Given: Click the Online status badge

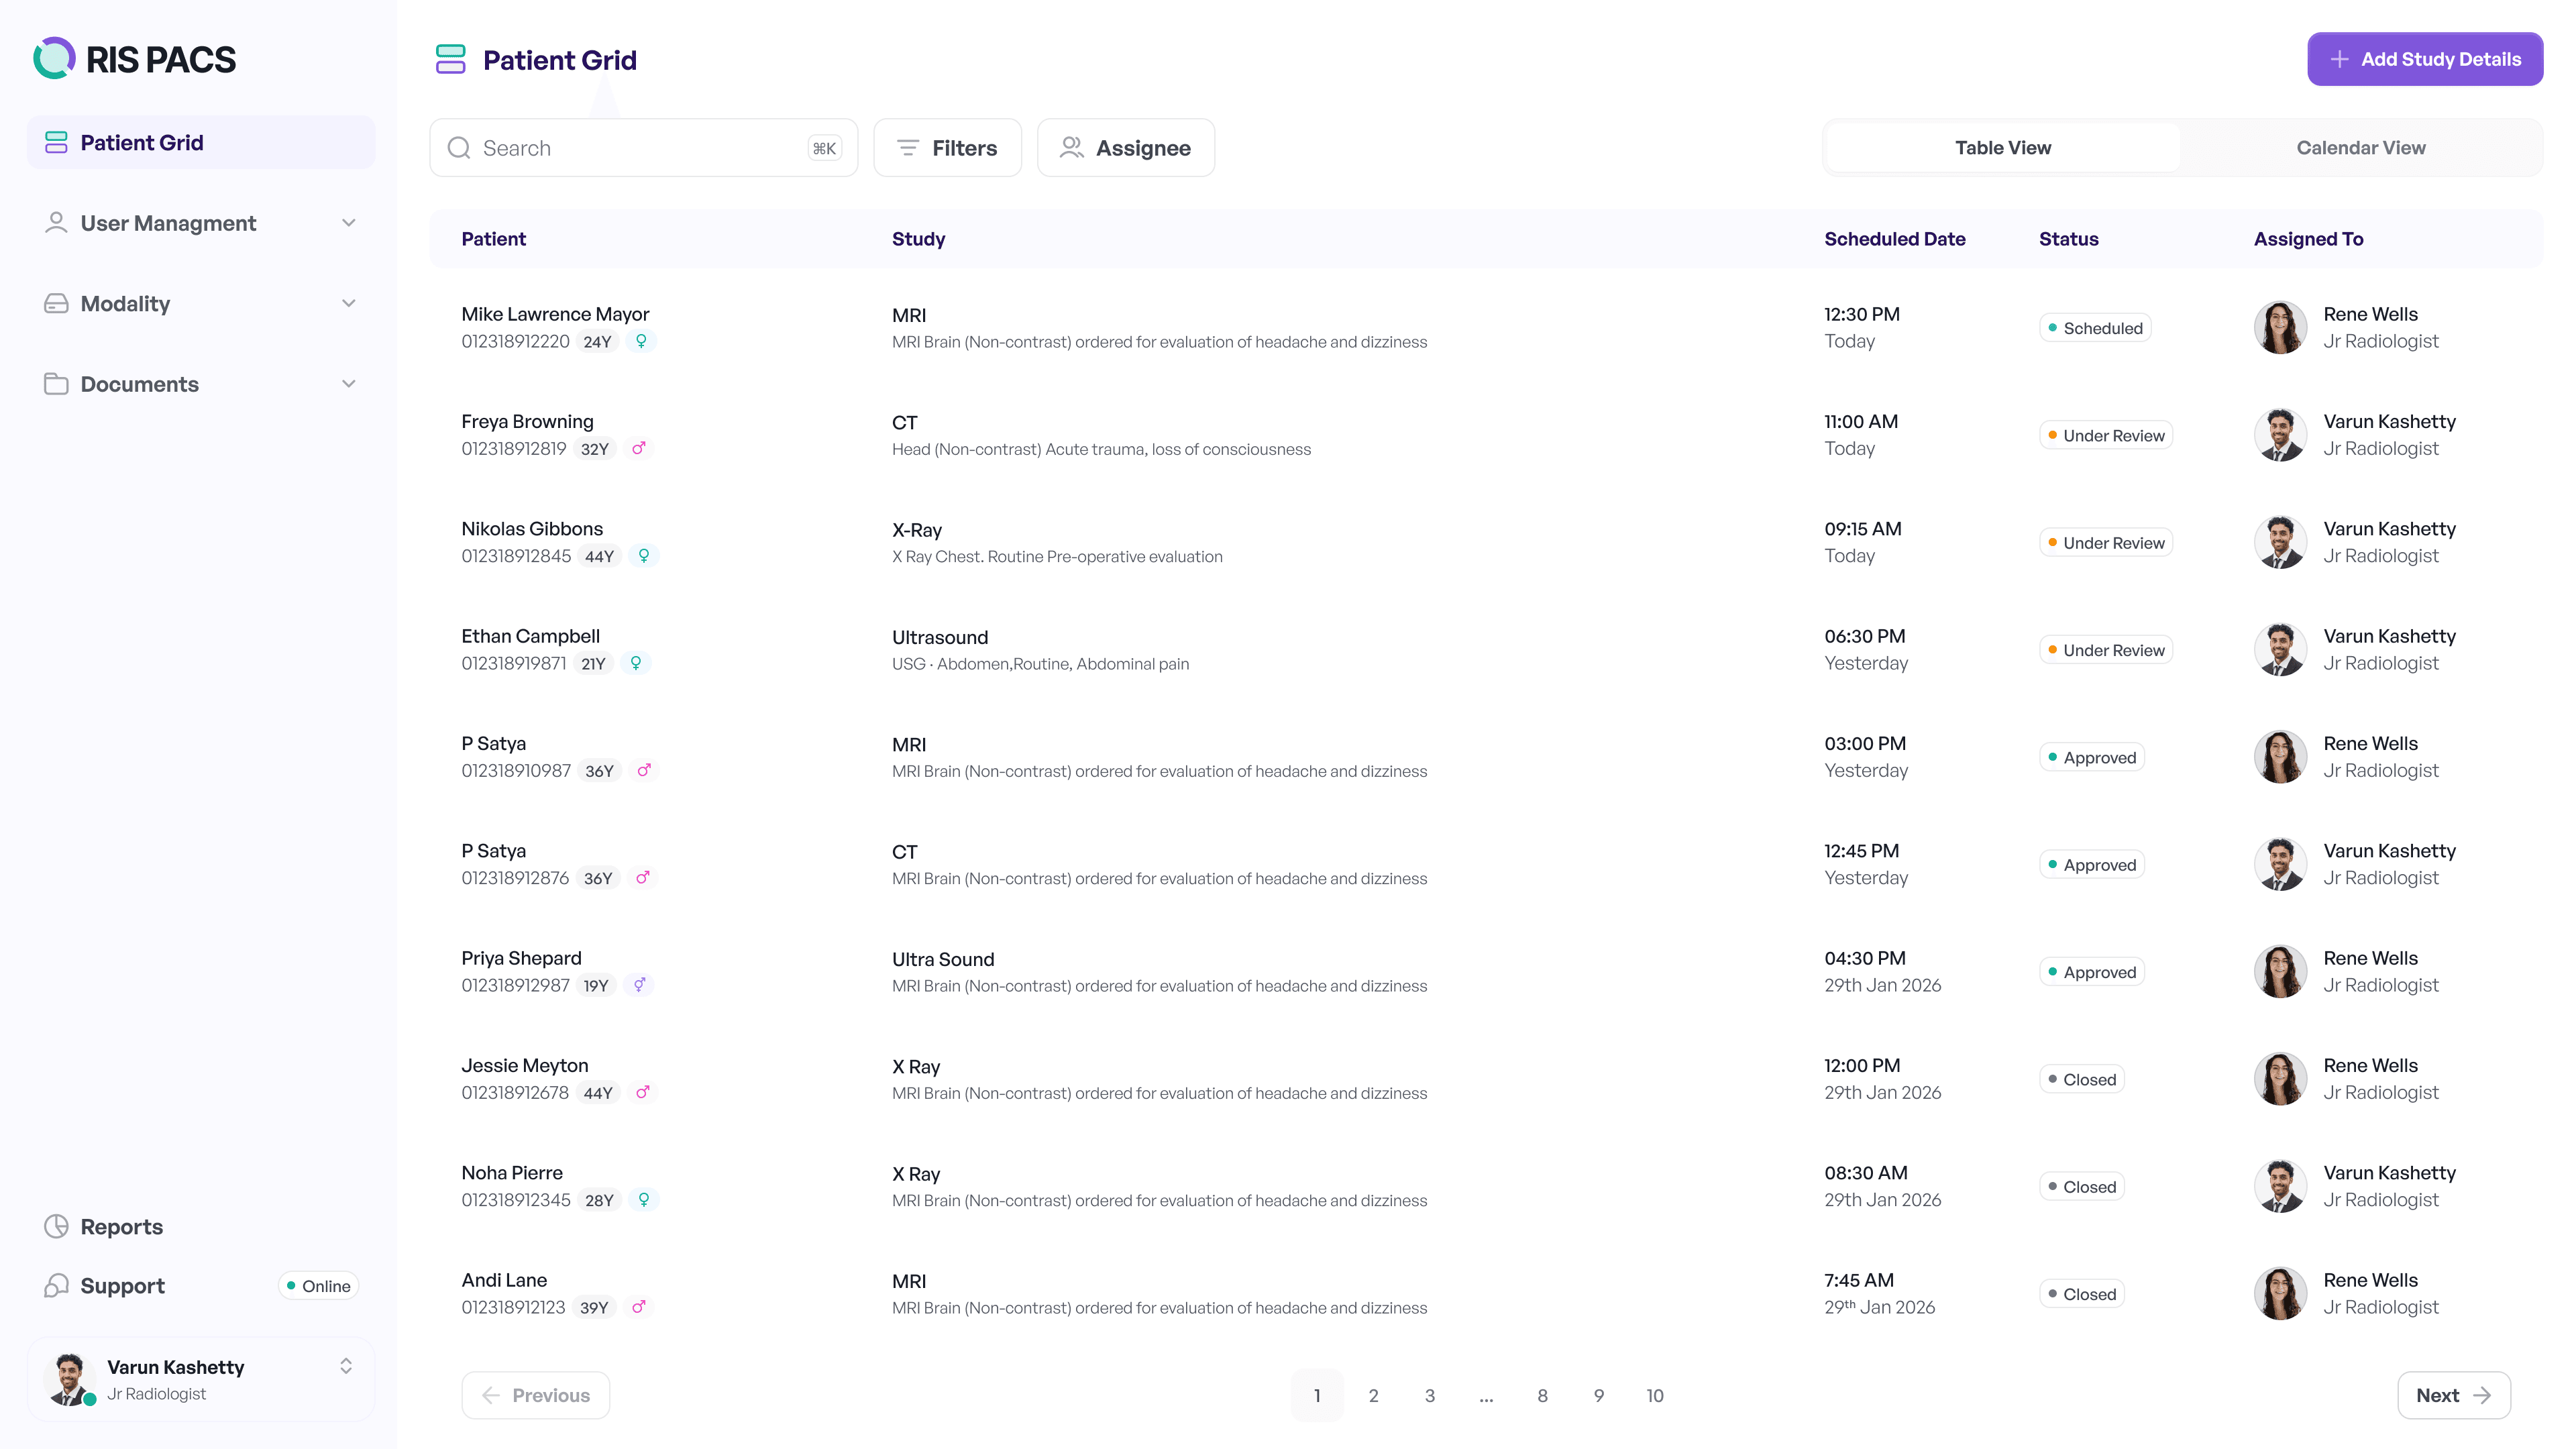Looking at the screenshot, I should (x=318, y=1286).
